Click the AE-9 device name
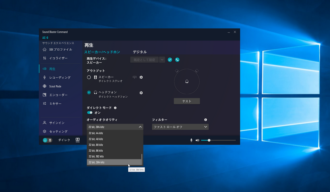 [x=45, y=37]
